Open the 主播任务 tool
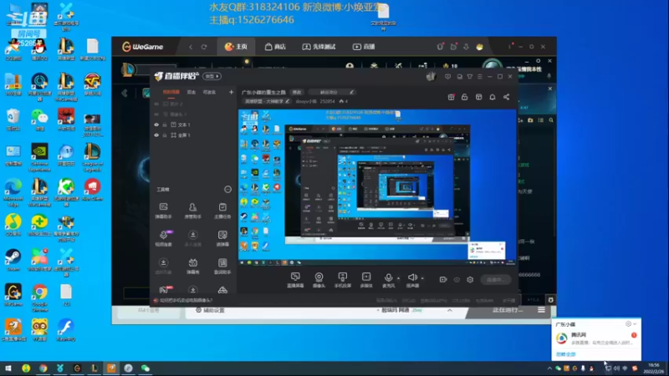This screenshot has width=669, height=376. pos(222,211)
